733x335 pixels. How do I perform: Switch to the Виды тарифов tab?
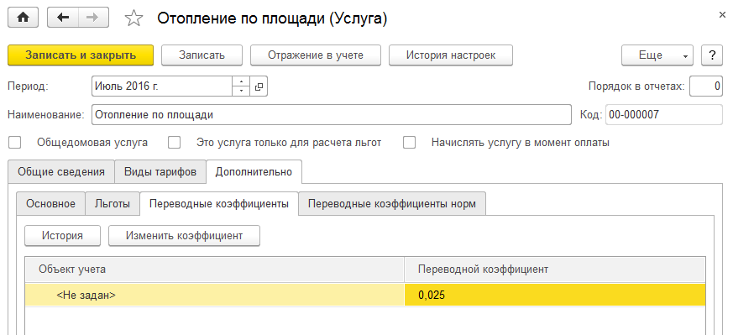click(160, 171)
